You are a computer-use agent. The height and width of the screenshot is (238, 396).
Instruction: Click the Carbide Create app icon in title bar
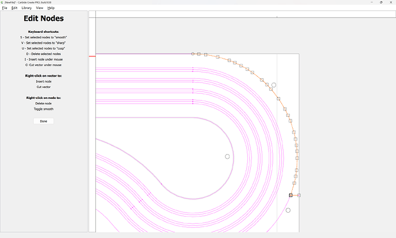click(3, 2)
